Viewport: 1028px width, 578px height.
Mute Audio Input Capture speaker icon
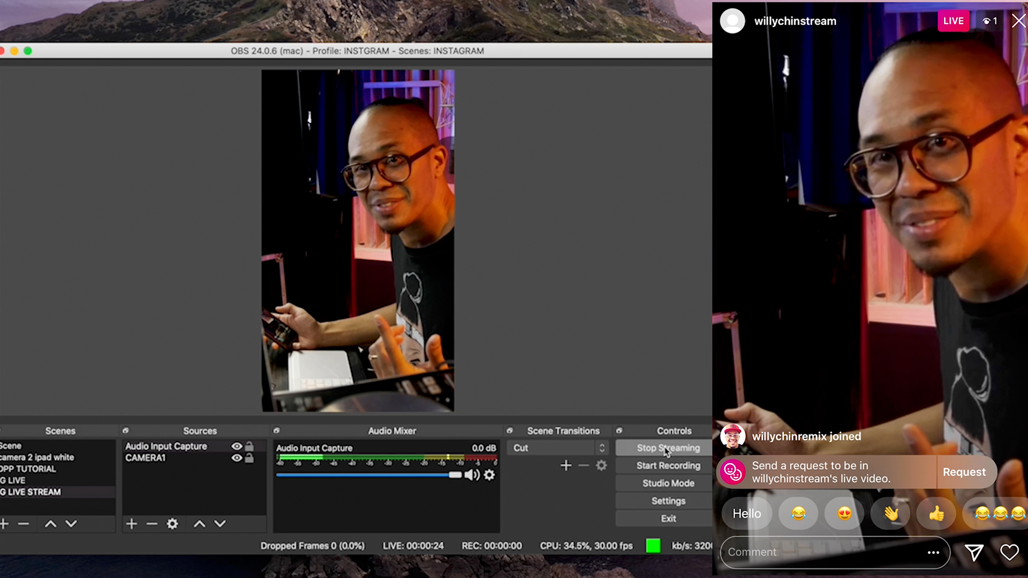(x=472, y=475)
